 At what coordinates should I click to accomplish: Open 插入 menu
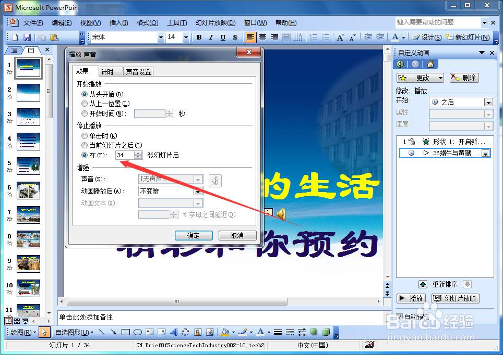[x=118, y=23]
